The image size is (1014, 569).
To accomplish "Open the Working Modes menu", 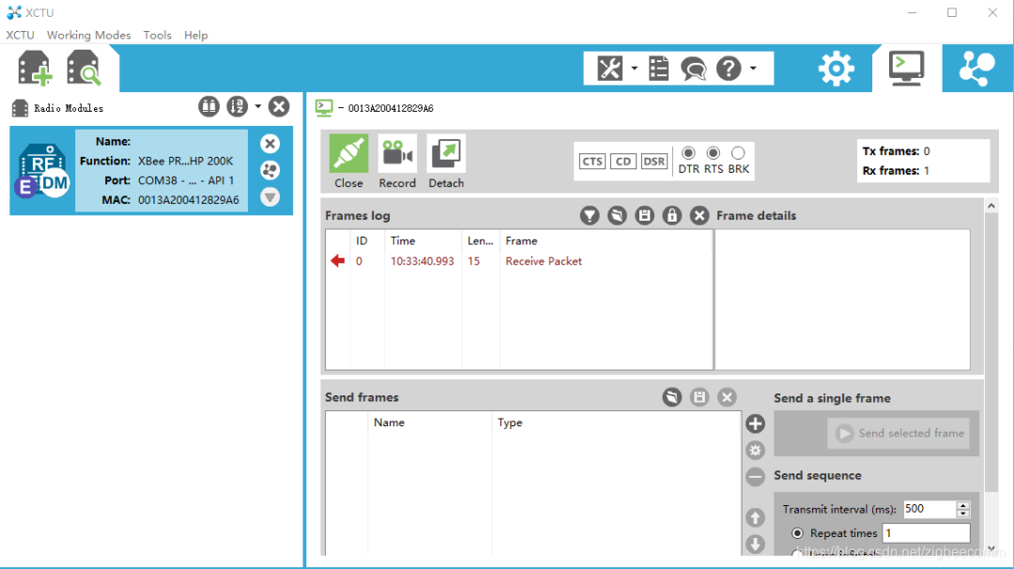I will [88, 35].
